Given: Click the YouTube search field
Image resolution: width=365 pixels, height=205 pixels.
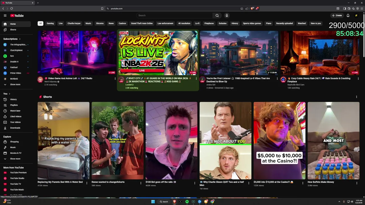Looking at the screenshot, I should pos(174,15).
